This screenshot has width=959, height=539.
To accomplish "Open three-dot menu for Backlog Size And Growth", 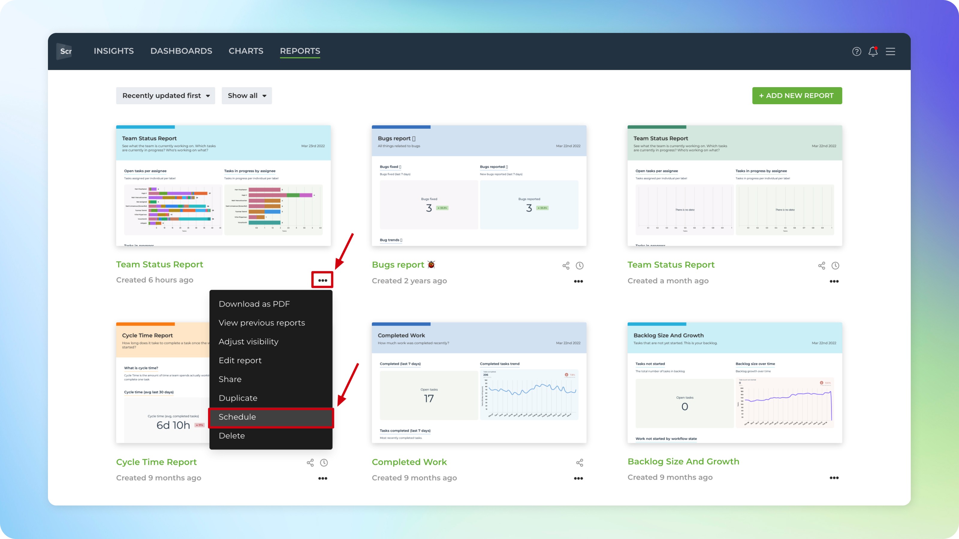I will [834, 478].
